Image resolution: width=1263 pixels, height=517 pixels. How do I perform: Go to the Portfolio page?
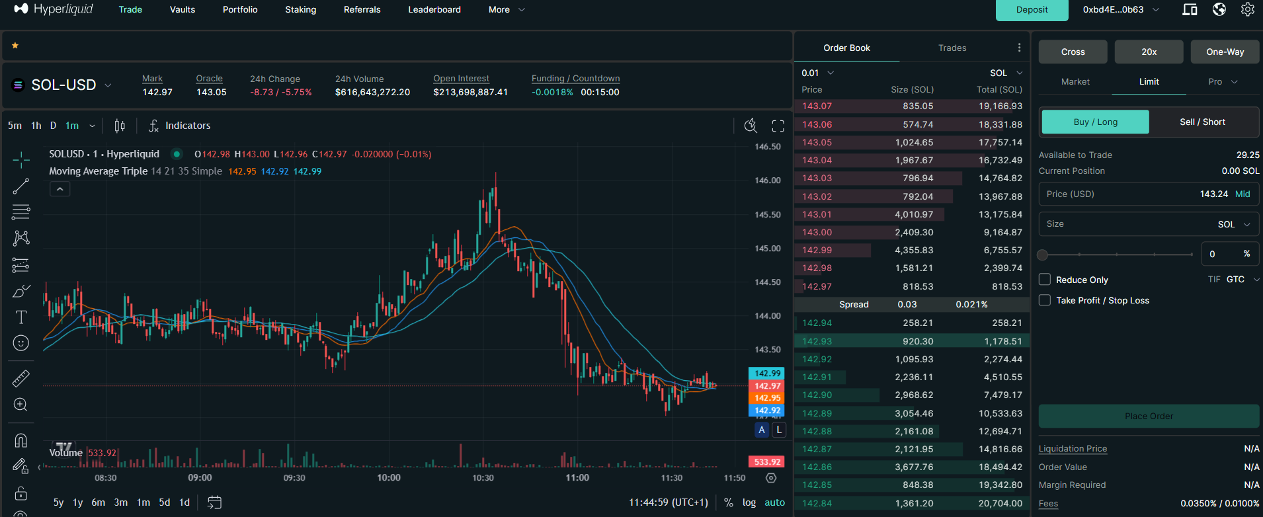point(240,9)
